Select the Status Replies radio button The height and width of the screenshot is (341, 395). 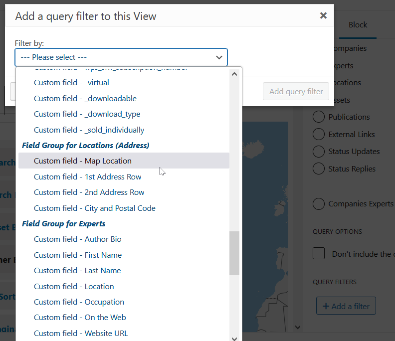(x=318, y=169)
